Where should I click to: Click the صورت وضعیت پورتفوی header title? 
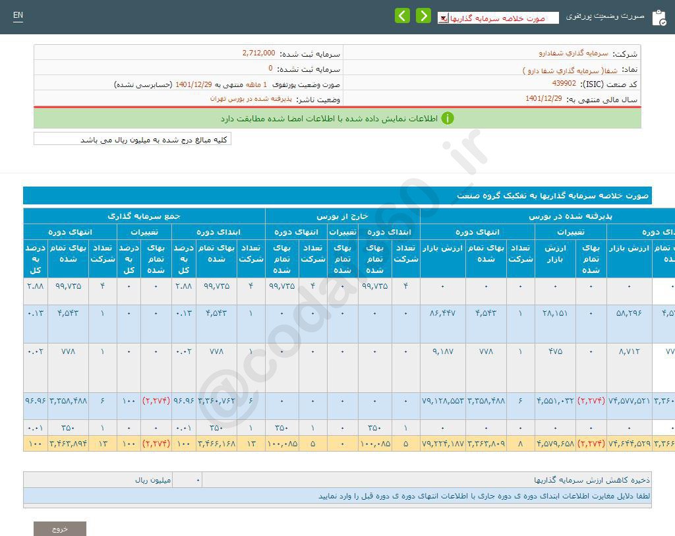[x=605, y=16]
